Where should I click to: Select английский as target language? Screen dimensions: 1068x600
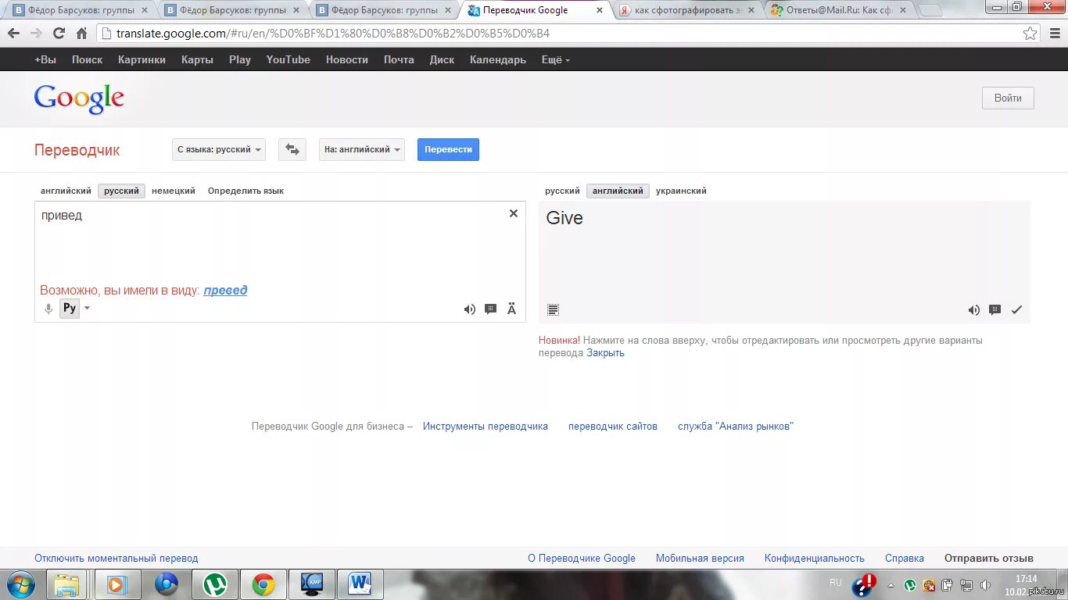click(x=618, y=191)
